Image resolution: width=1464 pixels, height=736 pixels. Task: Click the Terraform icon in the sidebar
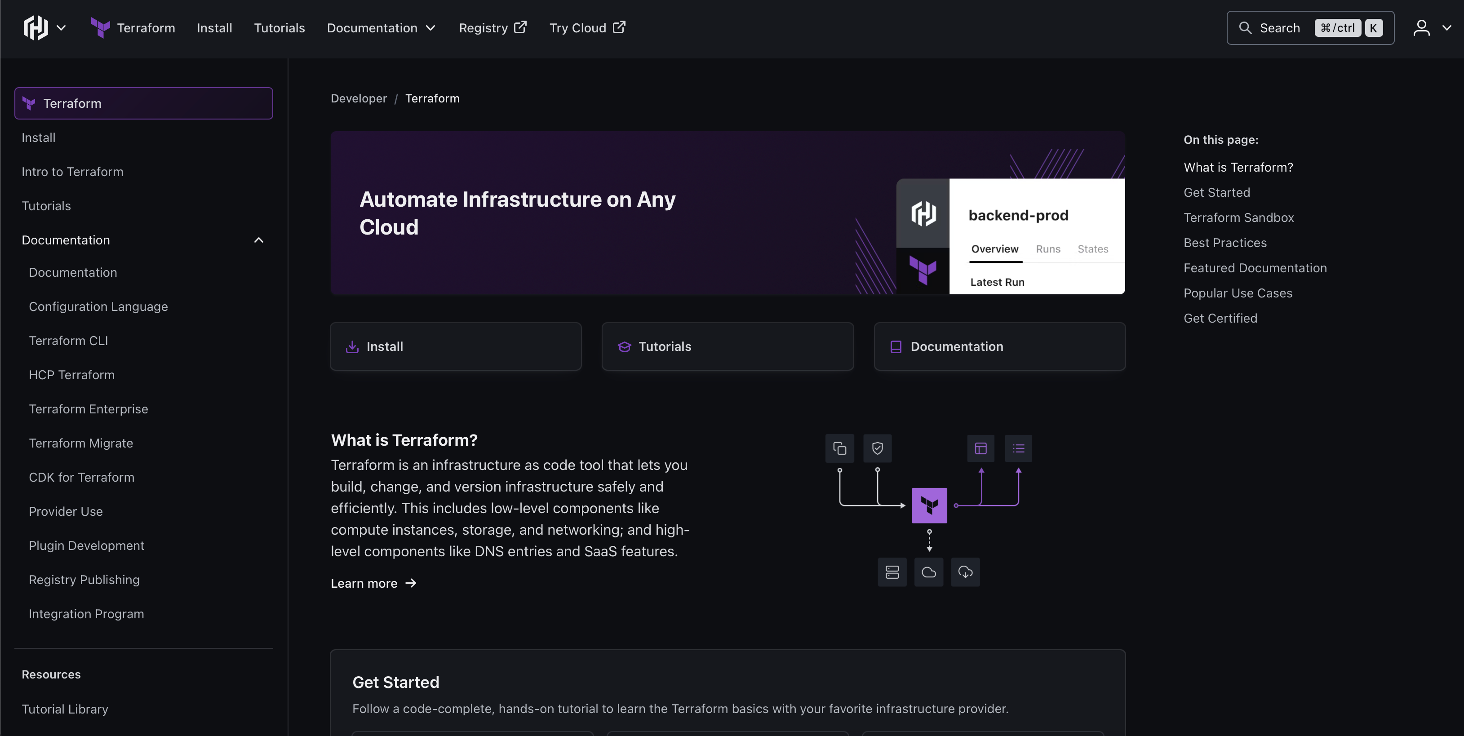pos(28,103)
